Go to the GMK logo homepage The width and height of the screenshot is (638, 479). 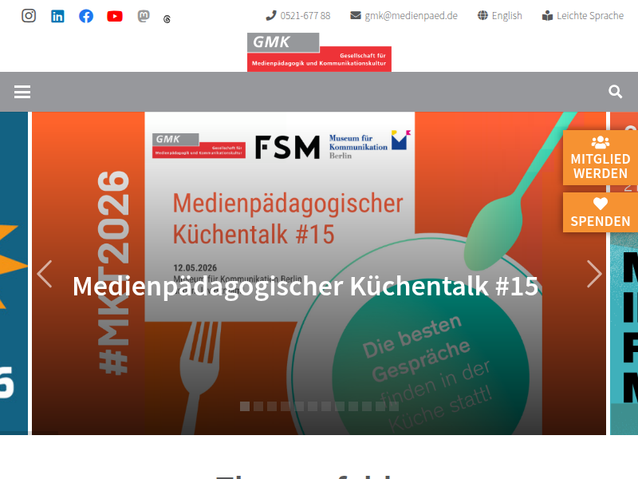click(320, 52)
